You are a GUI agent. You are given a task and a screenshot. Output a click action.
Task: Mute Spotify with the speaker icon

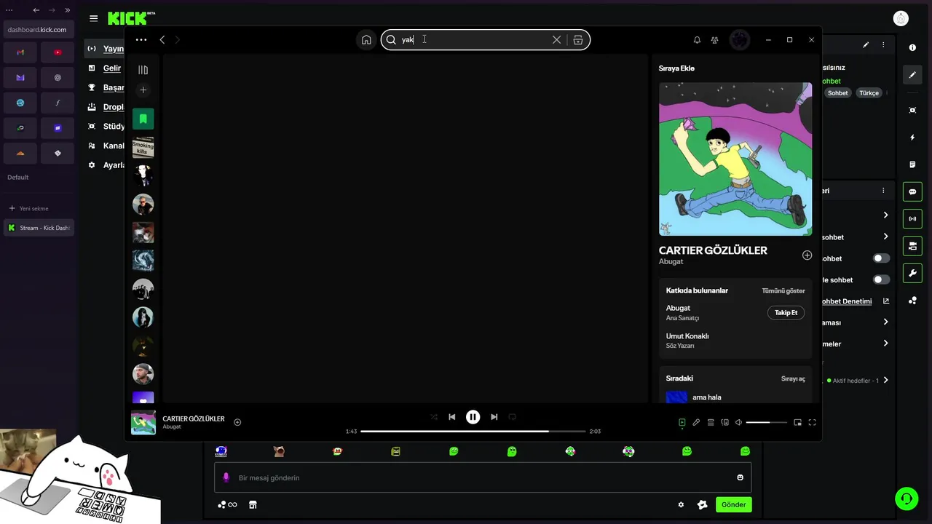click(738, 422)
